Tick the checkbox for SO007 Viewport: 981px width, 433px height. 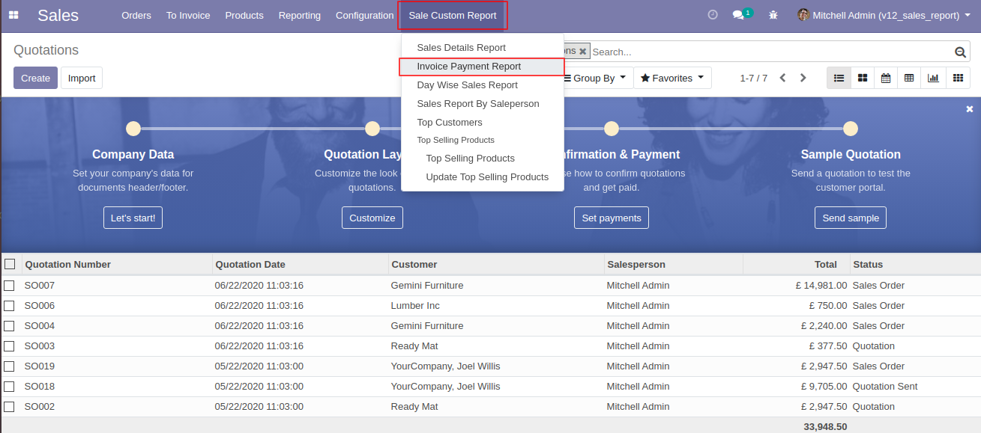(x=9, y=286)
